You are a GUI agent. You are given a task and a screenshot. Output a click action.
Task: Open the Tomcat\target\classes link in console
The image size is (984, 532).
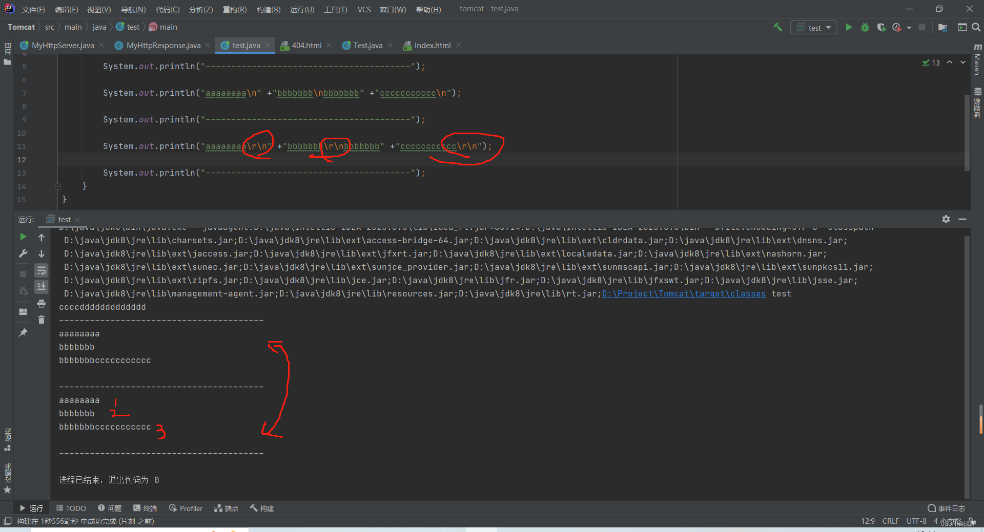684,293
